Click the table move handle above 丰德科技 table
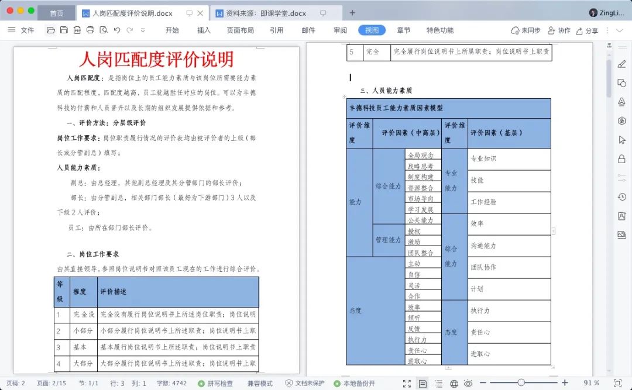The height and width of the screenshot is (390, 632). [x=344, y=96]
